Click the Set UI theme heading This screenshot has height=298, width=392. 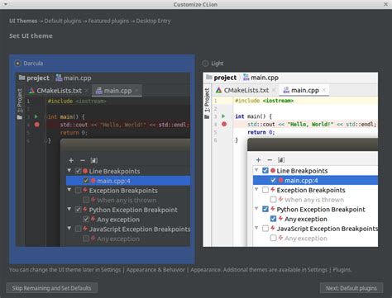coord(31,36)
